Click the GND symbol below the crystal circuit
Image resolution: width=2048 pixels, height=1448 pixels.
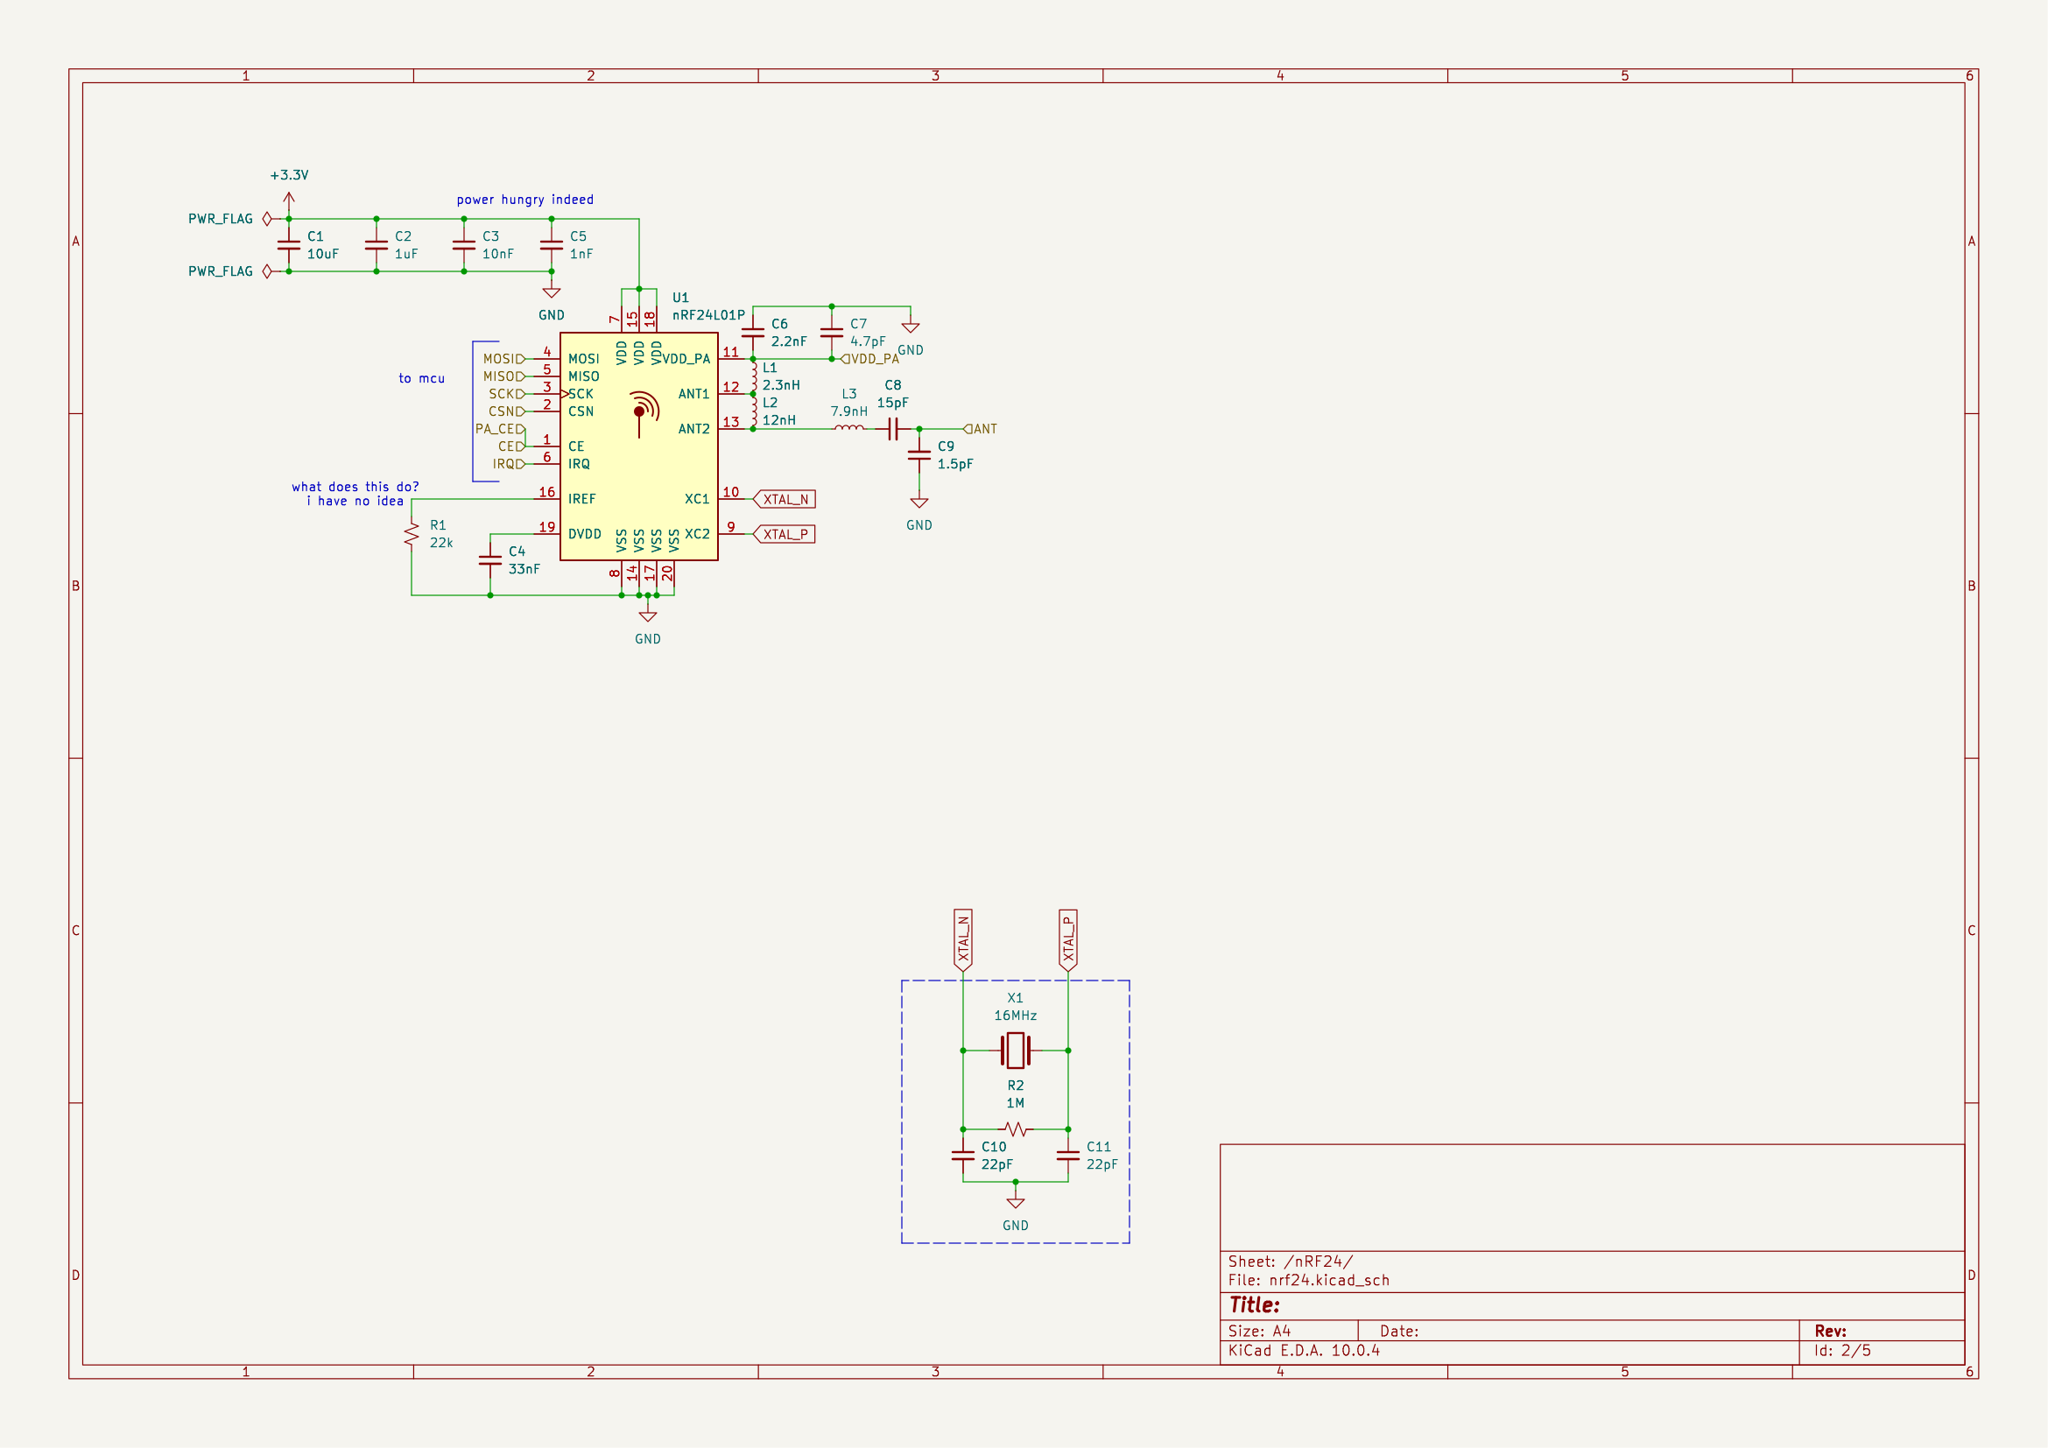pos(1015,1202)
